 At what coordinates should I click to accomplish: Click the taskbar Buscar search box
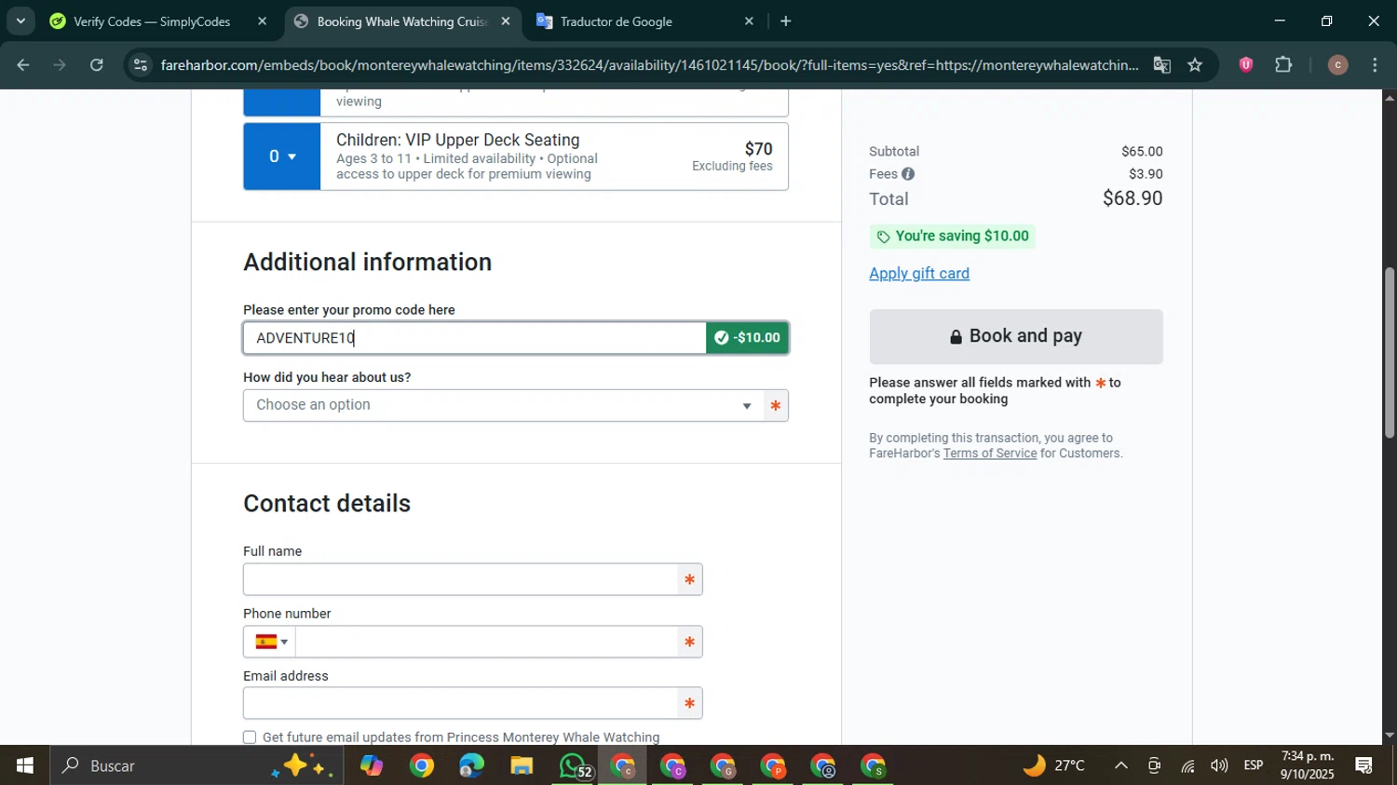tap(197, 765)
